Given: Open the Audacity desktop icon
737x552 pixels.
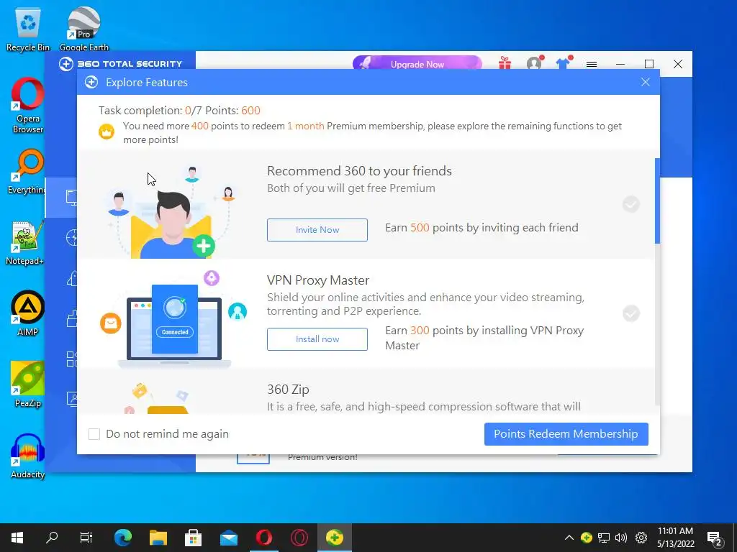Looking at the screenshot, I should (x=28, y=455).
